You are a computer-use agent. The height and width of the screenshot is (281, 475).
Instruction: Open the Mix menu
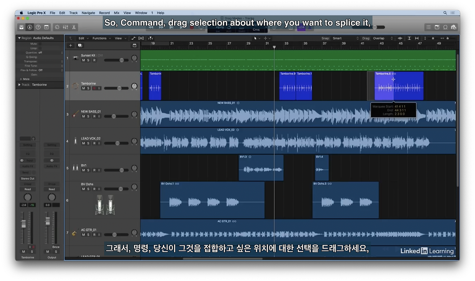pyautogui.click(x=117, y=13)
